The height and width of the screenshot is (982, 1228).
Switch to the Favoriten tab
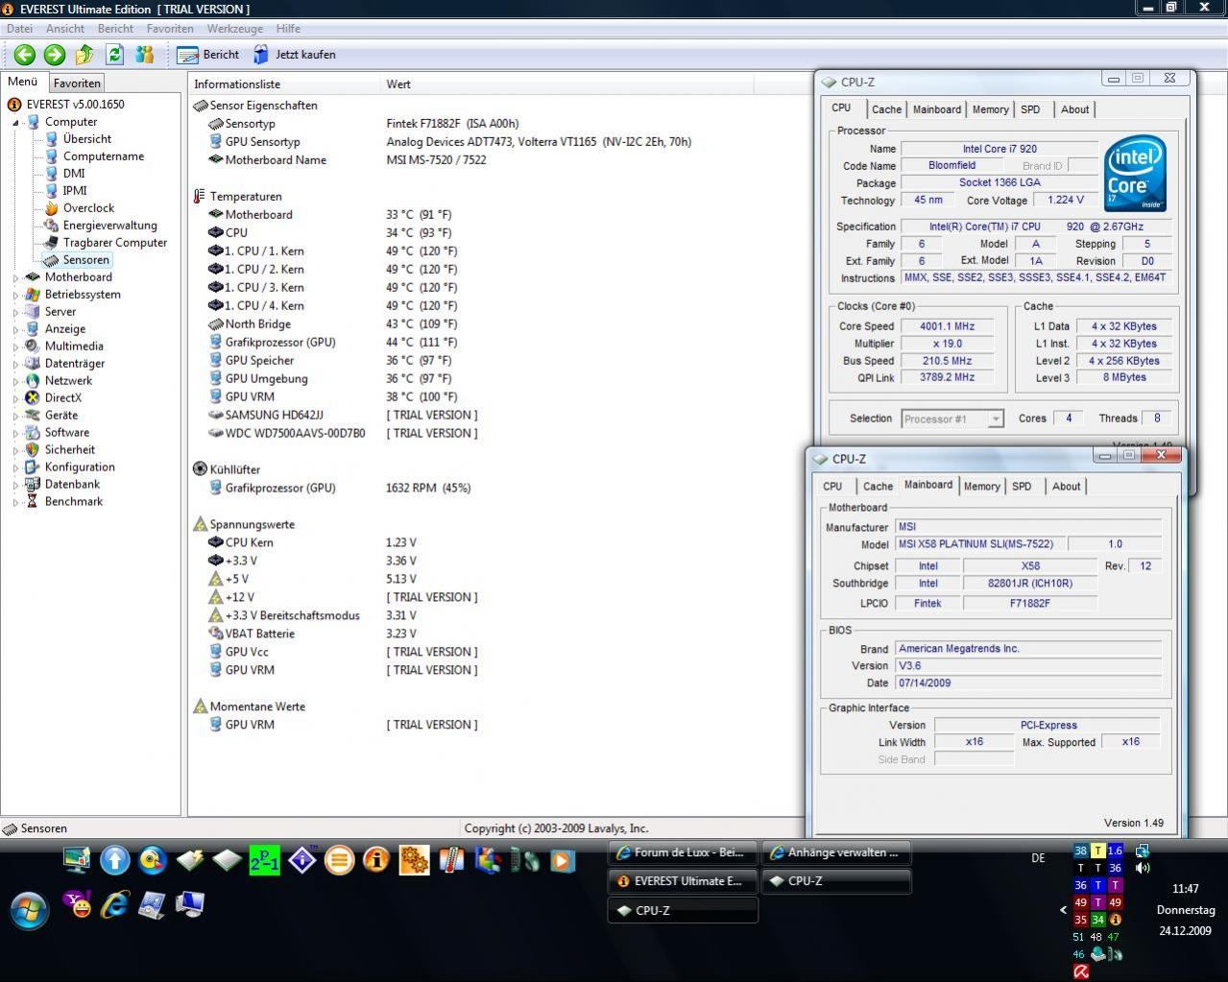pos(77,84)
